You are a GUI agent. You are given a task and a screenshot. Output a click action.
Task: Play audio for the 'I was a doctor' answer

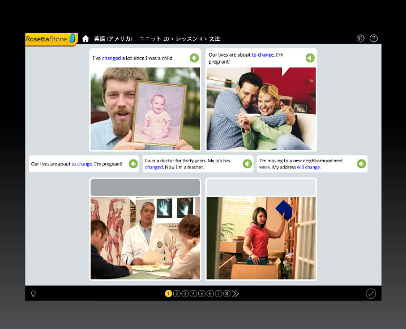coord(247,164)
